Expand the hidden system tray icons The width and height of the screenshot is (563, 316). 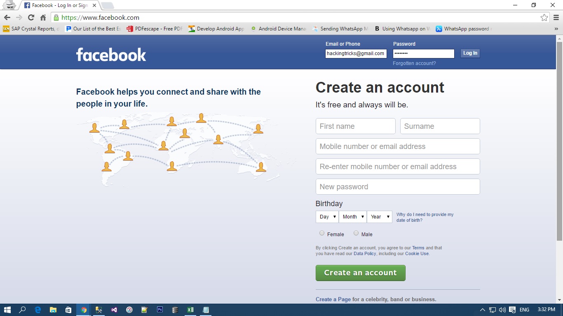click(483, 310)
